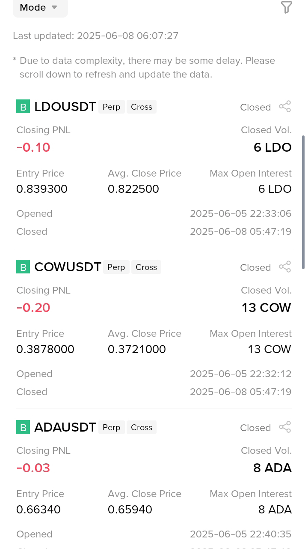Tap the green B icon beside ADAUSDT
Image resolution: width=308 pixels, height=549 pixels.
coord(23,427)
